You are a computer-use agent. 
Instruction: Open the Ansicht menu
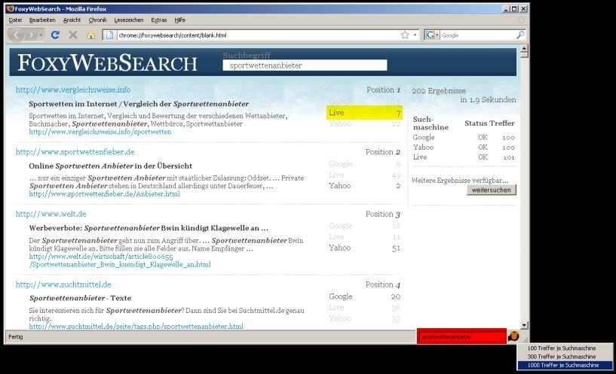(72, 20)
